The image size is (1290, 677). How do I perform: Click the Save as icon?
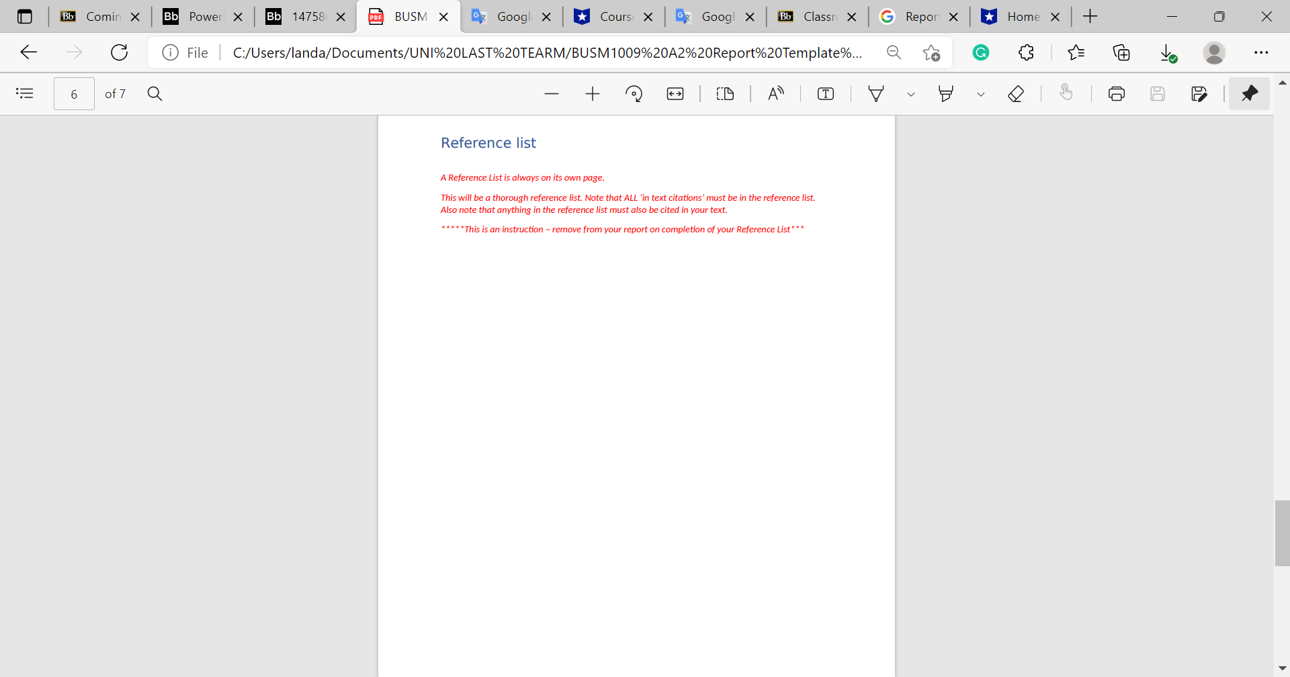[1199, 93]
